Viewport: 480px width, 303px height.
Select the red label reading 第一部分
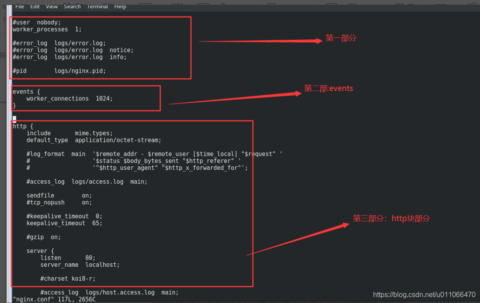tap(341, 38)
